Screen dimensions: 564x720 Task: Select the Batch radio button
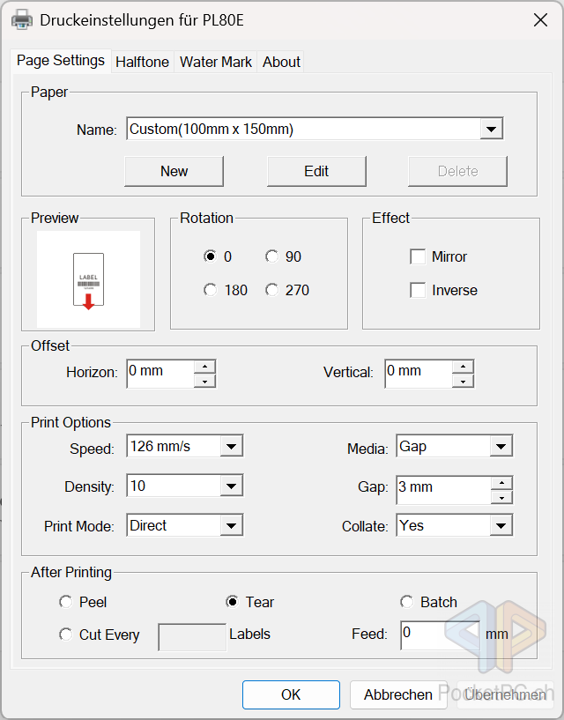tap(407, 602)
